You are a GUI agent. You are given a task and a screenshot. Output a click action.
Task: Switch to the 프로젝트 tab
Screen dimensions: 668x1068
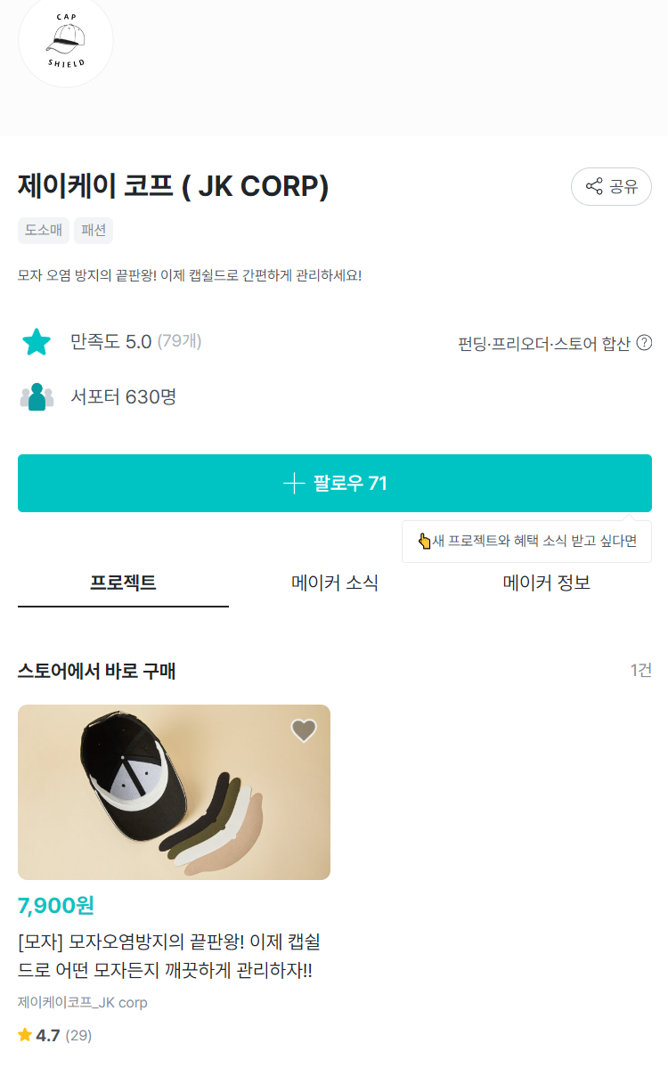point(123,583)
